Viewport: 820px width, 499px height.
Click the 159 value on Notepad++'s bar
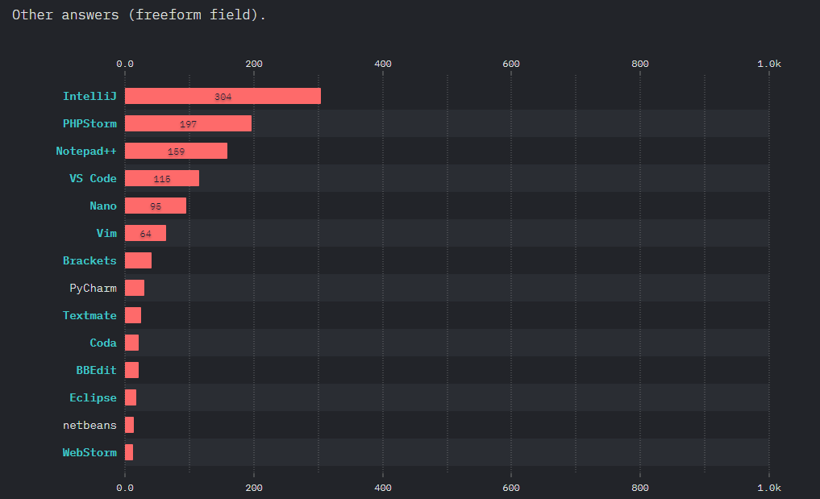[x=177, y=152]
